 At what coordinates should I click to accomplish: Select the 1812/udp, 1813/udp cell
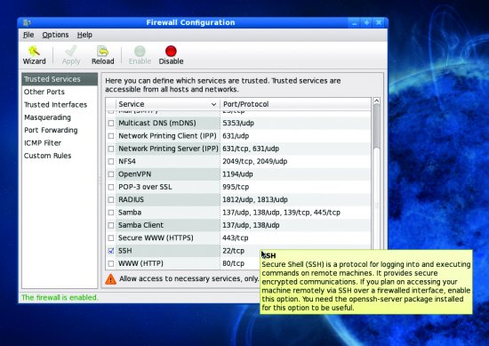click(x=255, y=199)
